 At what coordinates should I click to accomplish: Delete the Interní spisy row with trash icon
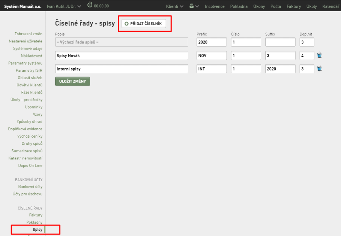click(319, 69)
